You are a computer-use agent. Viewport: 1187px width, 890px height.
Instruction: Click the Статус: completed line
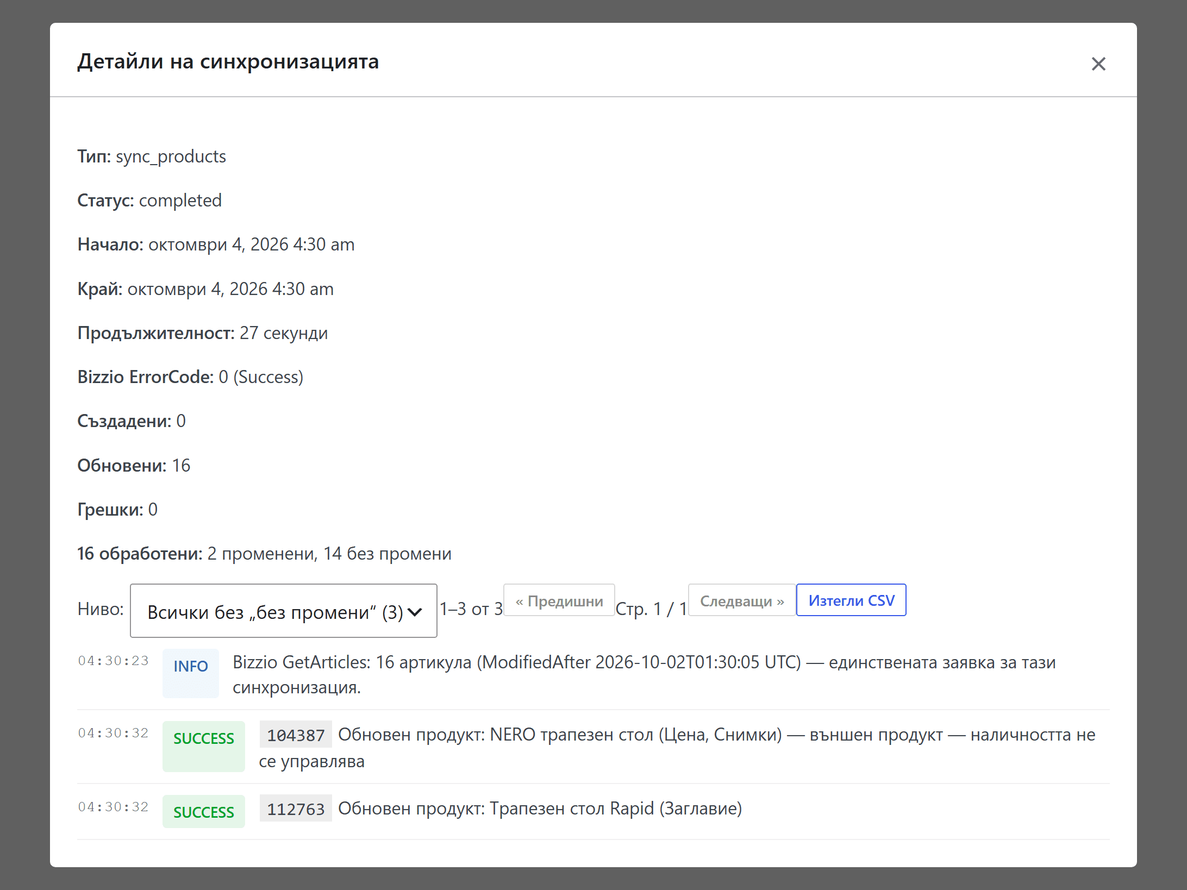click(149, 200)
